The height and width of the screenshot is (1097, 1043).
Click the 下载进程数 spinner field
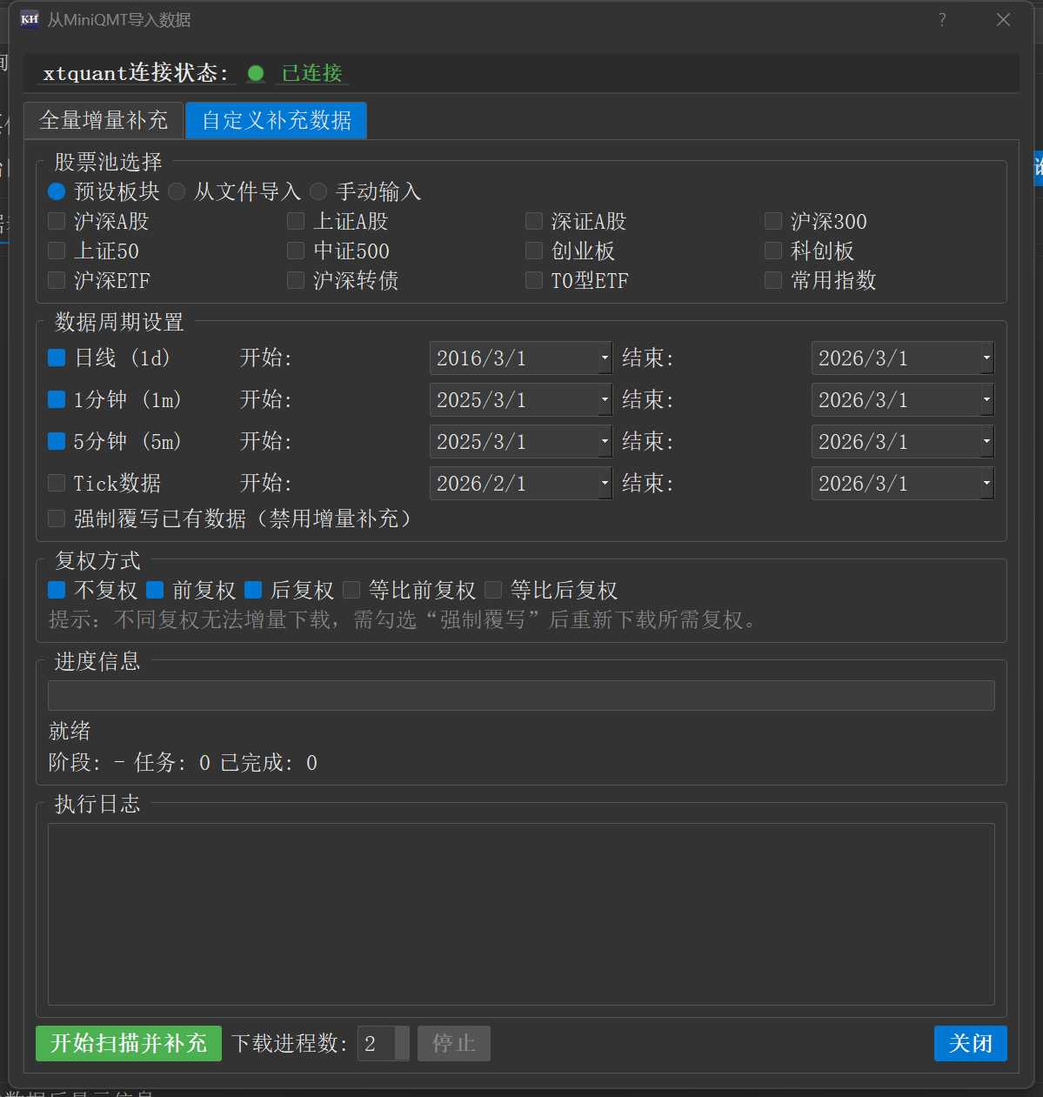[x=377, y=1043]
